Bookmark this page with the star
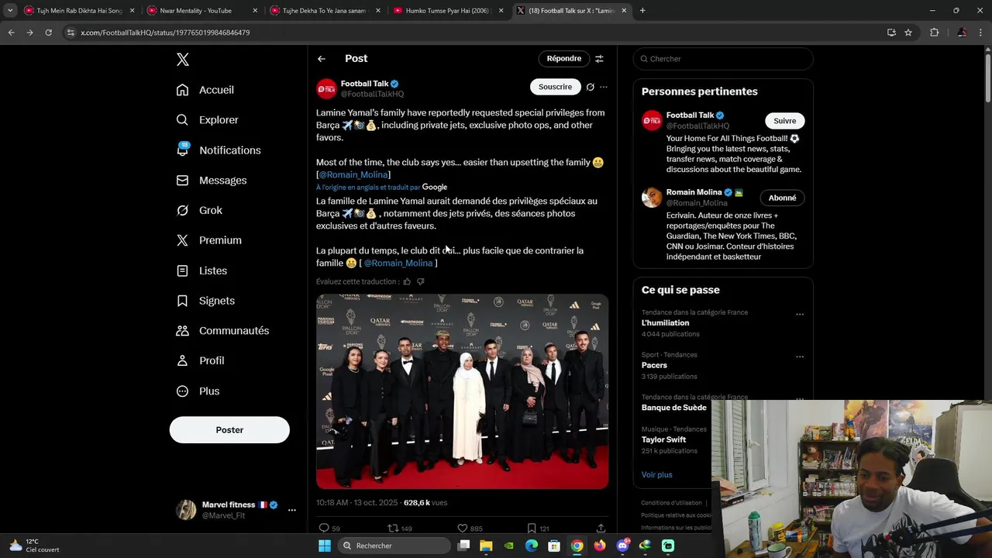This screenshot has height=558, width=992. click(x=908, y=33)
